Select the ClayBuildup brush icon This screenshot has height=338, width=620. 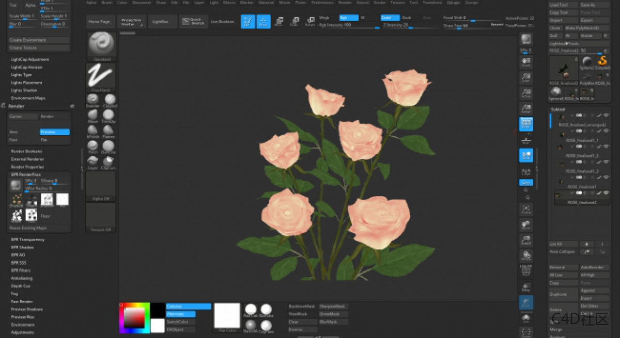pyautogui.click(x=109, y=100)
